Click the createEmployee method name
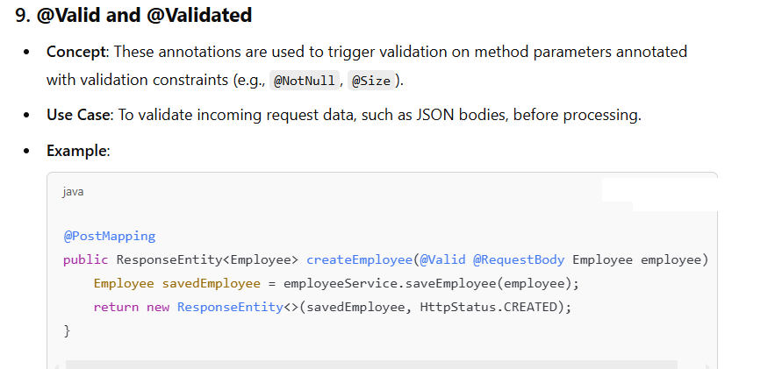775x369 pixels. (359, 260)
